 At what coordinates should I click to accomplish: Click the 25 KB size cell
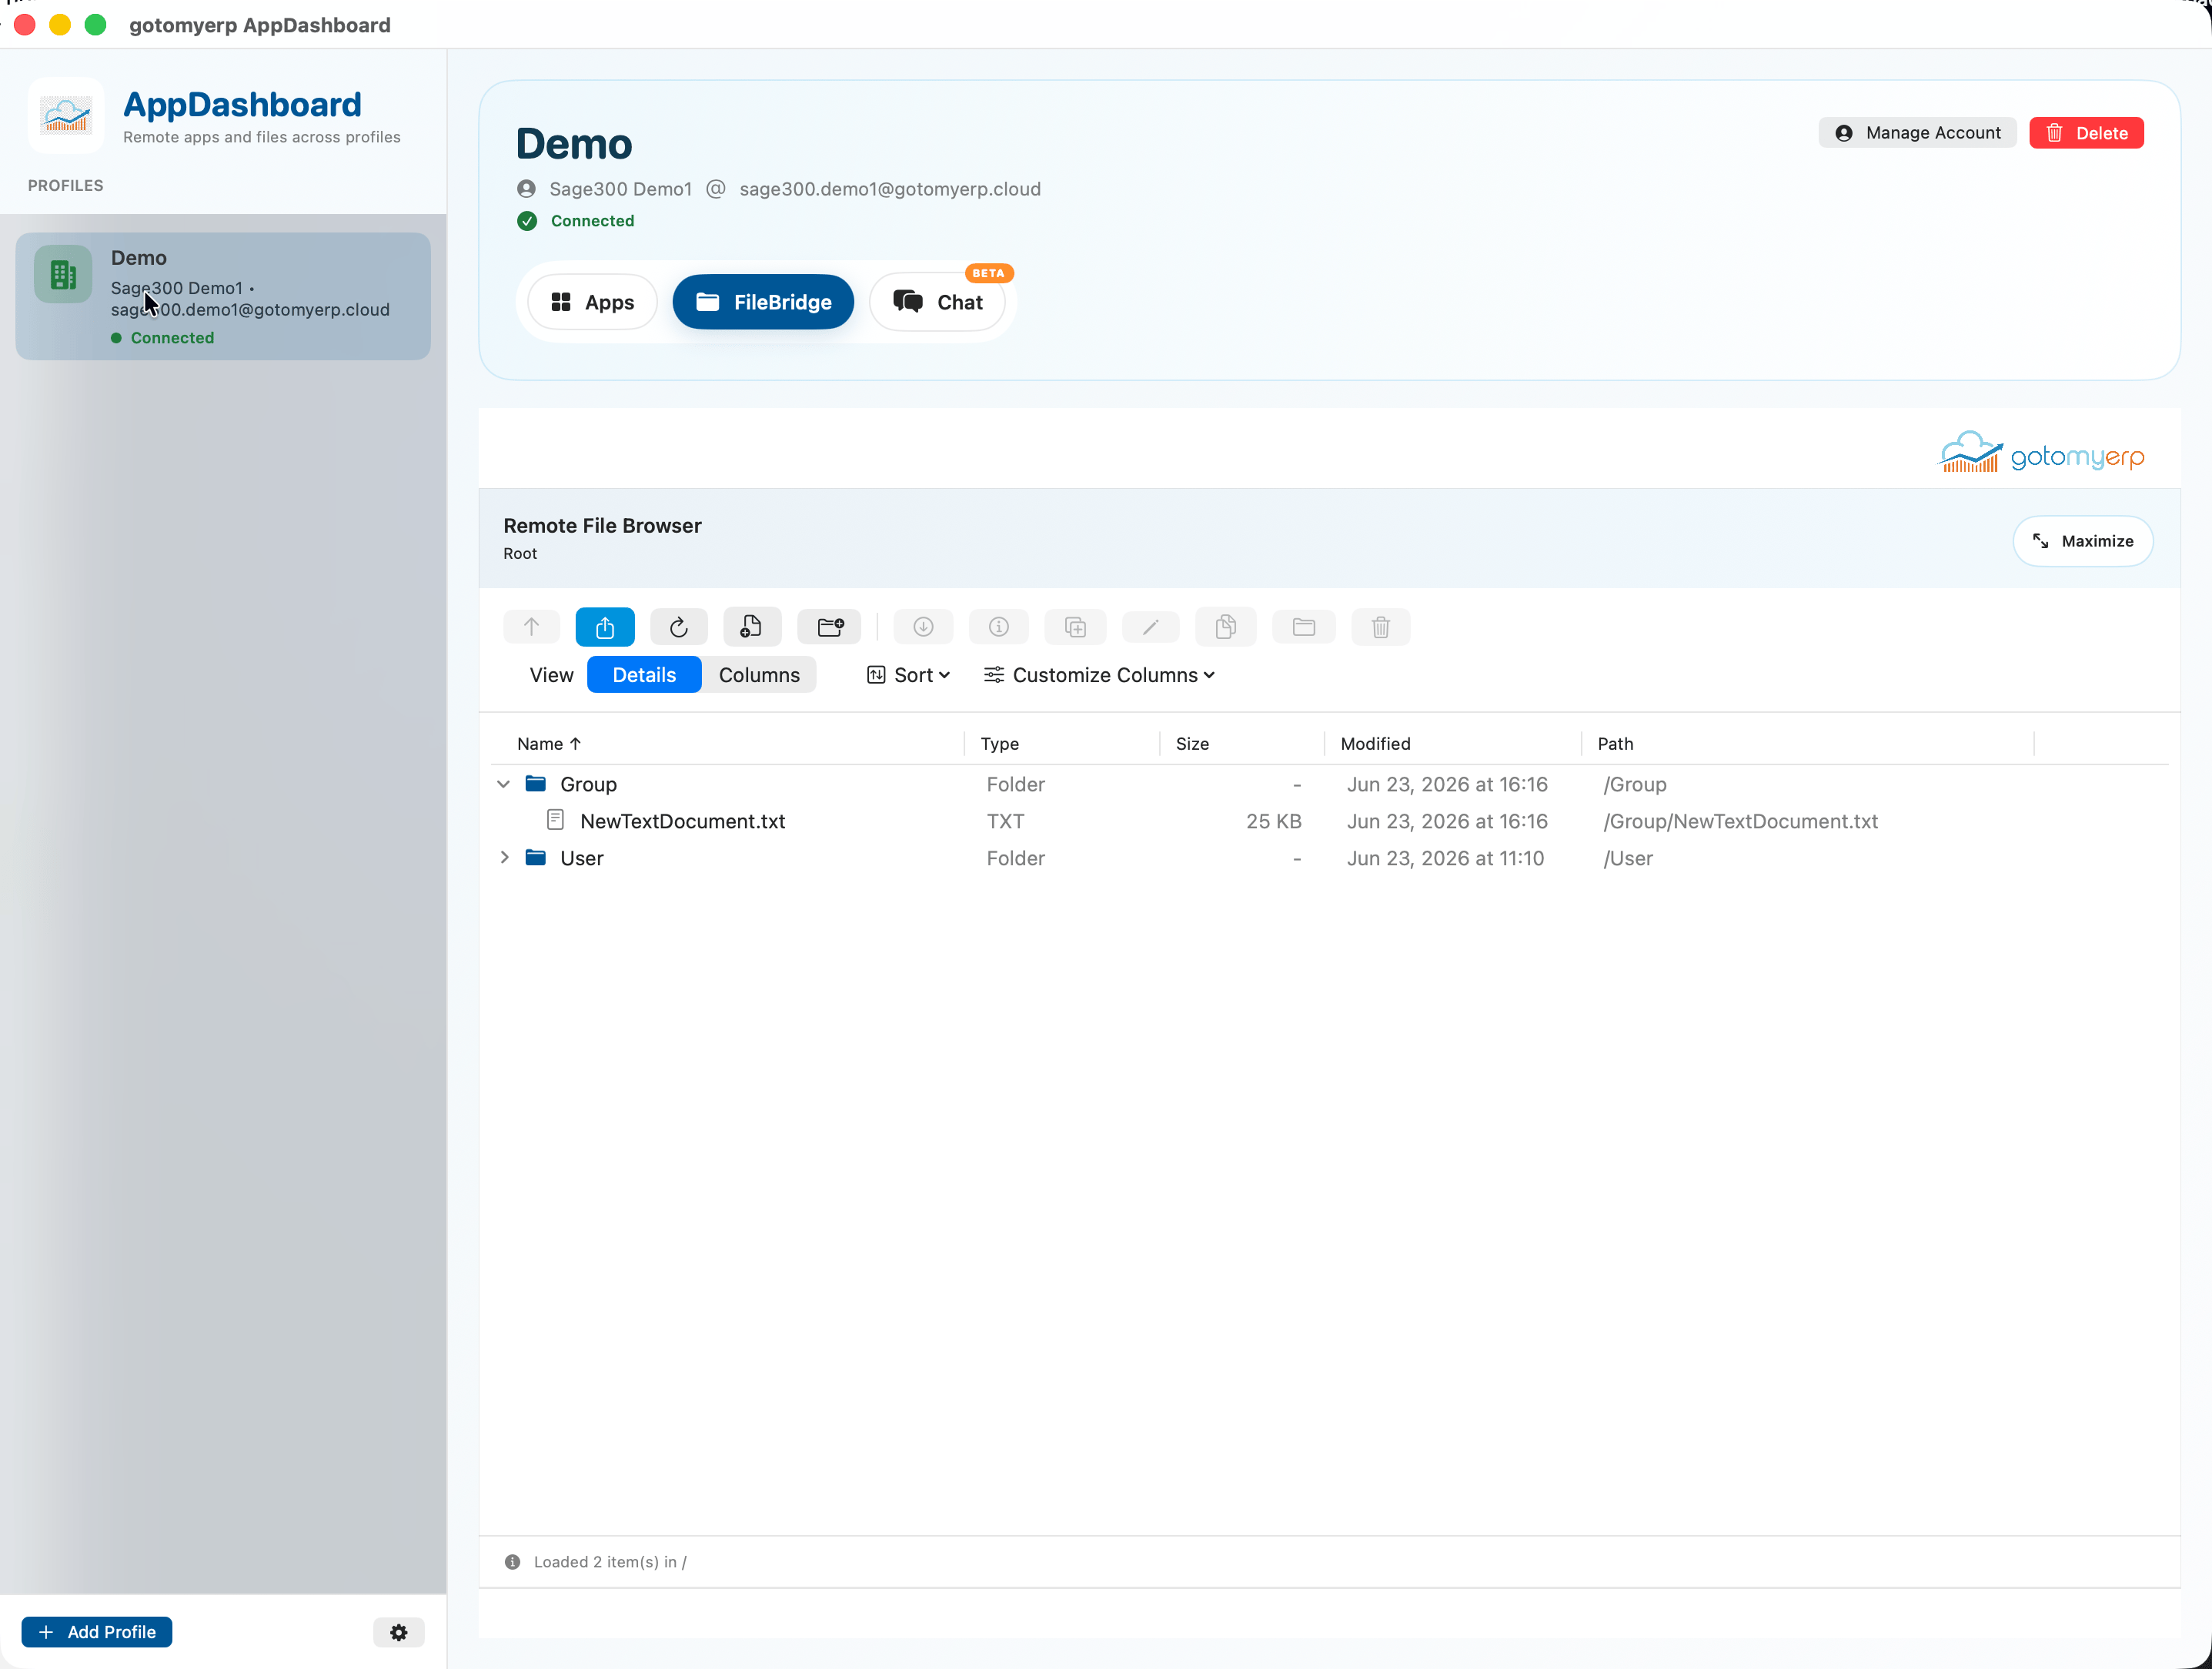[1273, 821]
